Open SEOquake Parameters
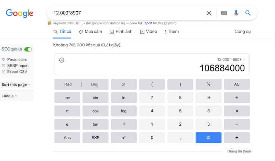Screen dimensions: 275x161 (x=17, y=59)
